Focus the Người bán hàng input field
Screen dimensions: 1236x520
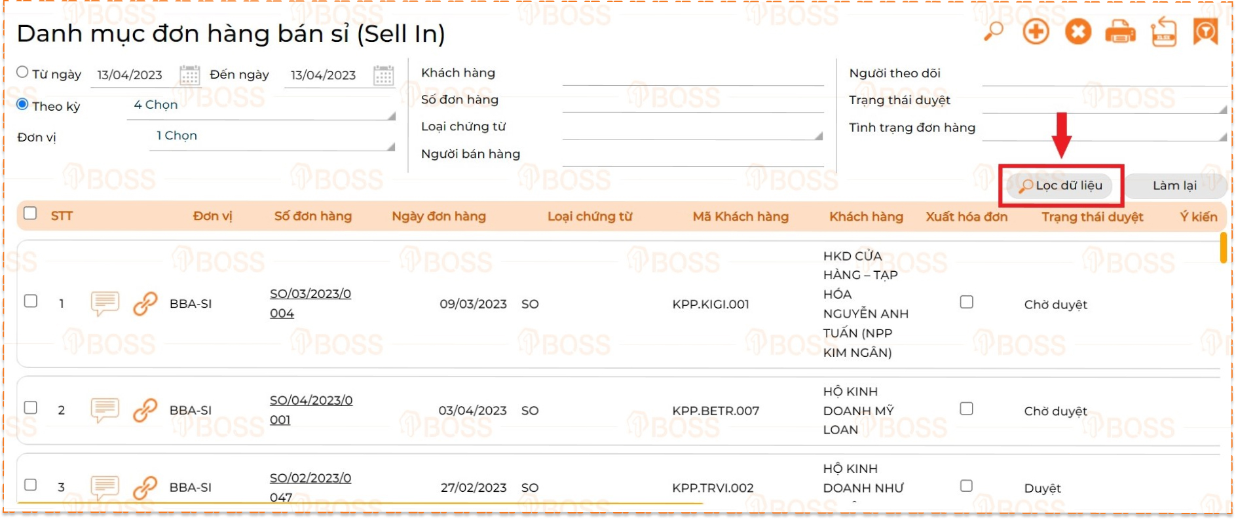point(693,155)
